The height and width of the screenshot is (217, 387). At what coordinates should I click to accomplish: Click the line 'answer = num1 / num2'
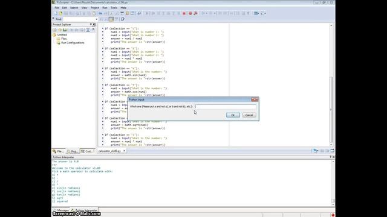coord(126,39)
